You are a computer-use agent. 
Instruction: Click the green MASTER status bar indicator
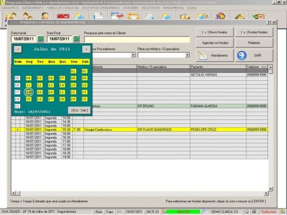pos(183,212)
